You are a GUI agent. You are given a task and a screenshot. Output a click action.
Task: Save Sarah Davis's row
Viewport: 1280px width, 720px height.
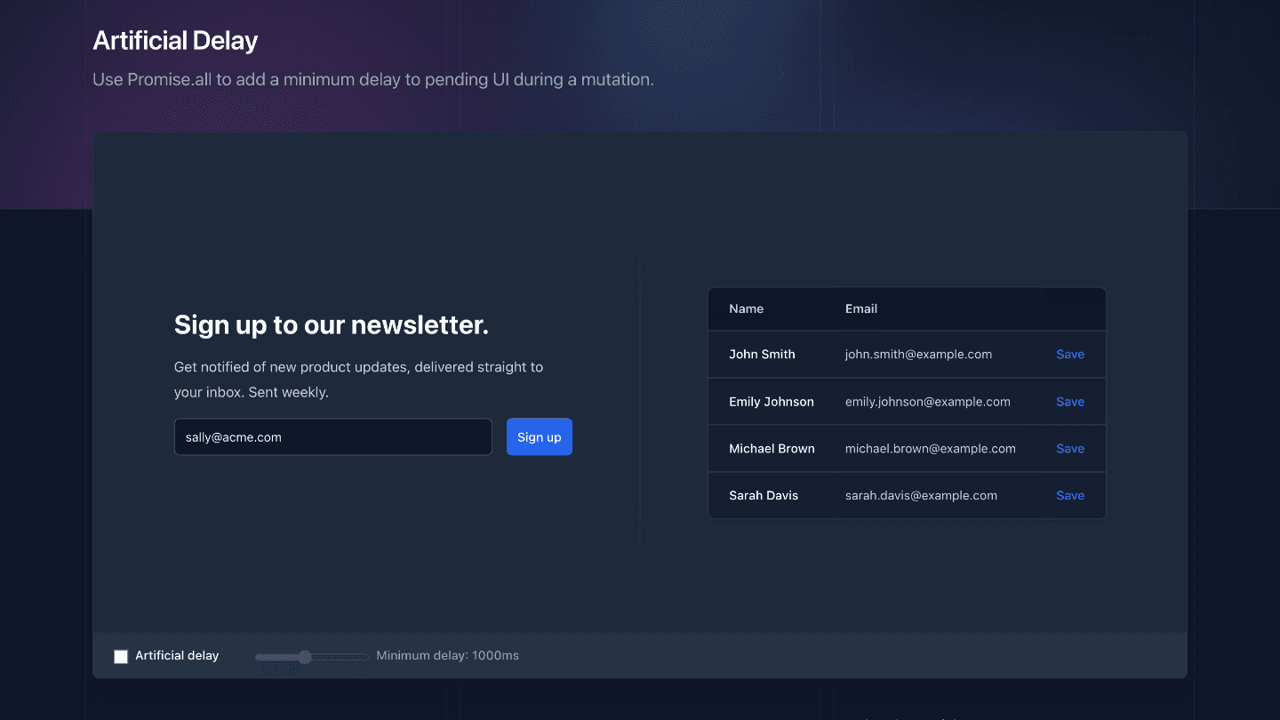click(x=1069, y=496)
